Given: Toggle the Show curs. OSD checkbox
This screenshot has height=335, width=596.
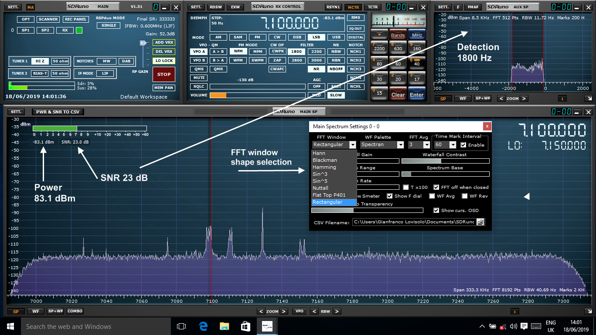Looking at the screenshot, I should tap(436, 210).
